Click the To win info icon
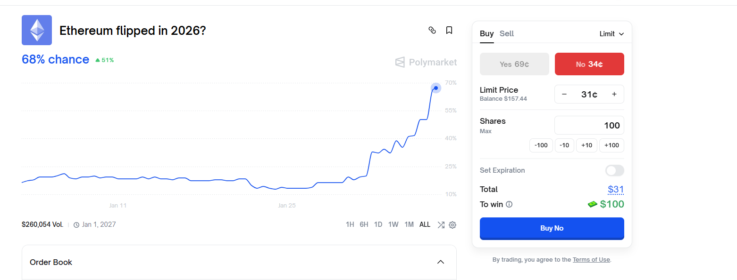 [509, 204]
